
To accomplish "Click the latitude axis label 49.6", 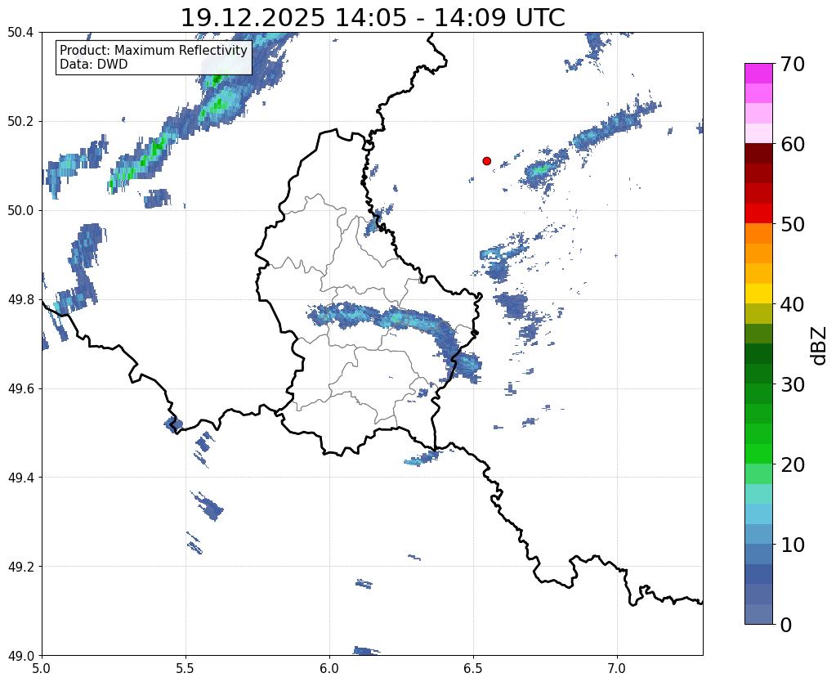I will [20, 389].
